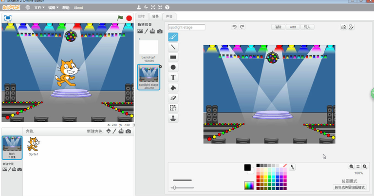Select the spotlight-stage backdrop thumbnail
This screenshot has height=196, width=374.
tap(149, 77)
